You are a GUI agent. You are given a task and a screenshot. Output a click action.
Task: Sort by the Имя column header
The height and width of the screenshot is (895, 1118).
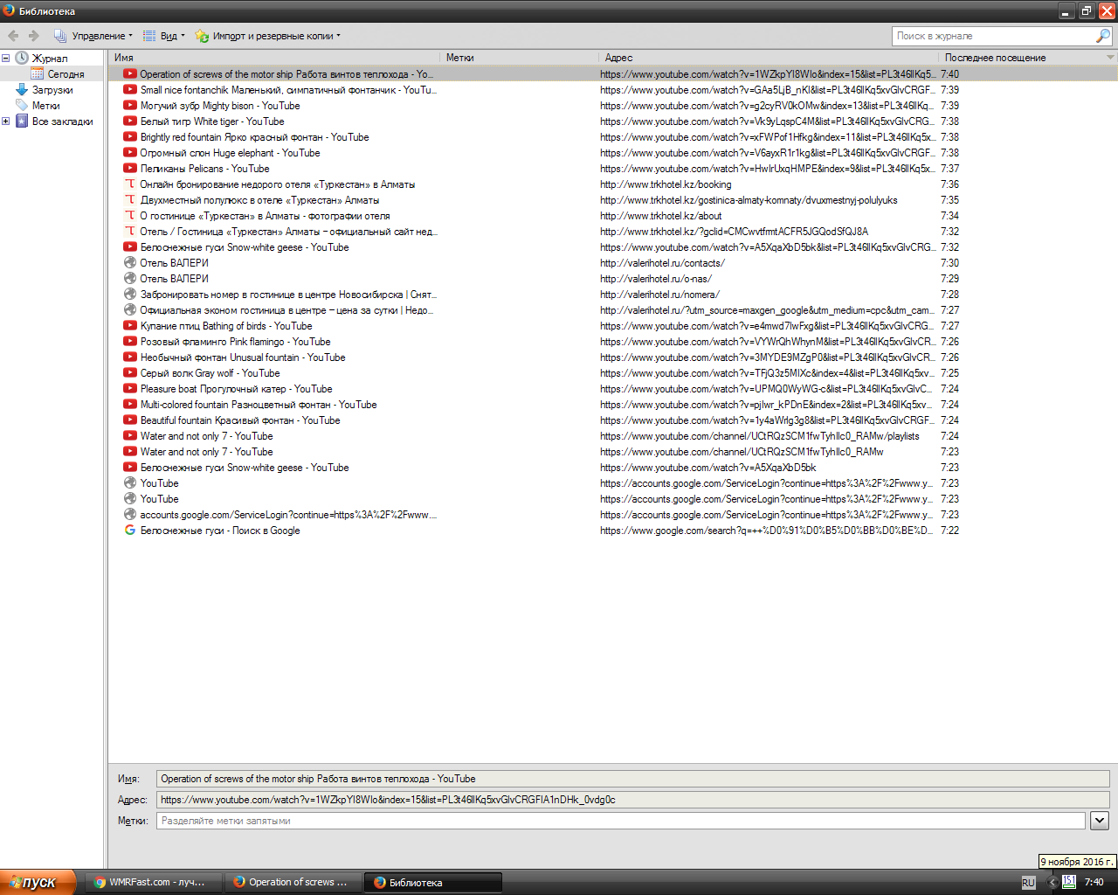coord(273,58)
